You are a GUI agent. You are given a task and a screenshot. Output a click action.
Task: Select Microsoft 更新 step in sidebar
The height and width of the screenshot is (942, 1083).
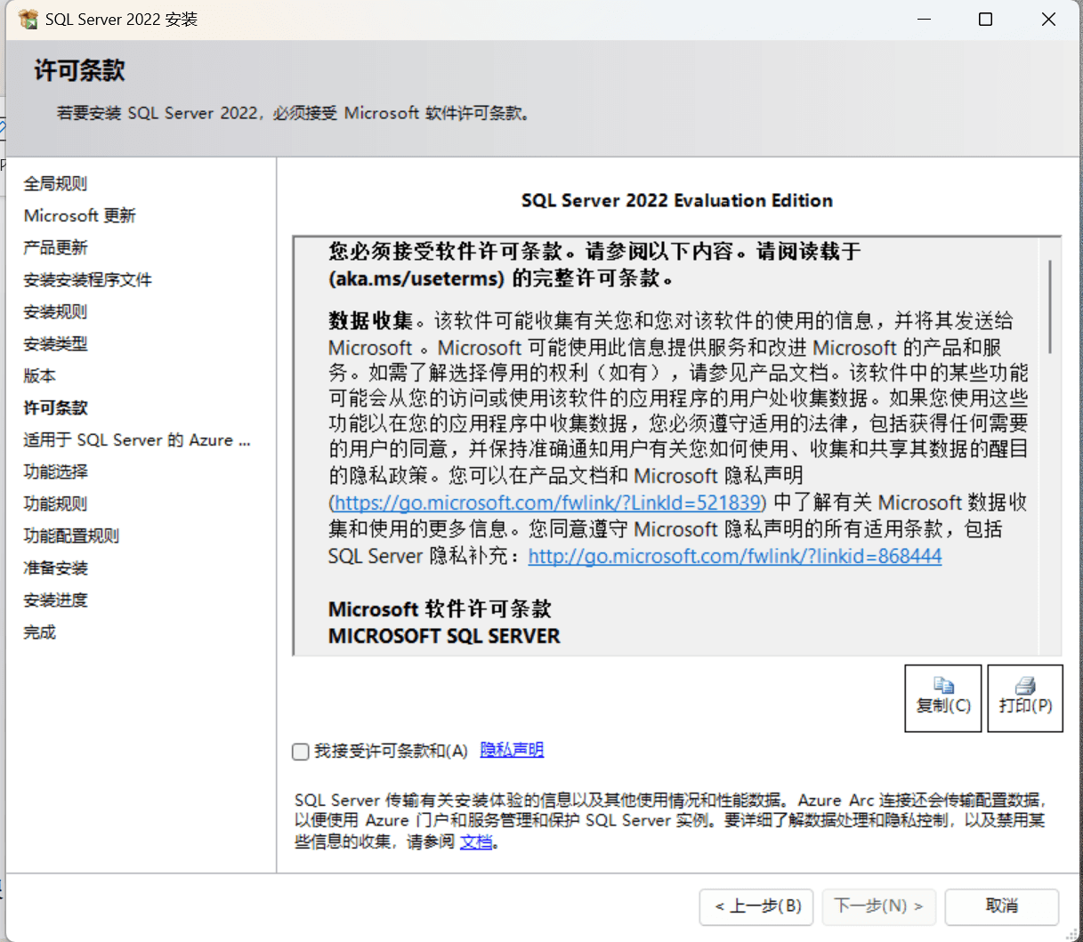click(79, 215)
